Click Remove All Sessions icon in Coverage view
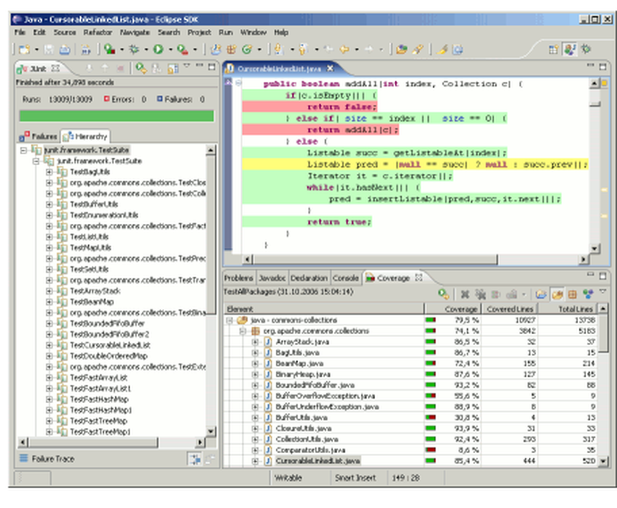Viewport: 617px width, 508px height. pos(481,294)
